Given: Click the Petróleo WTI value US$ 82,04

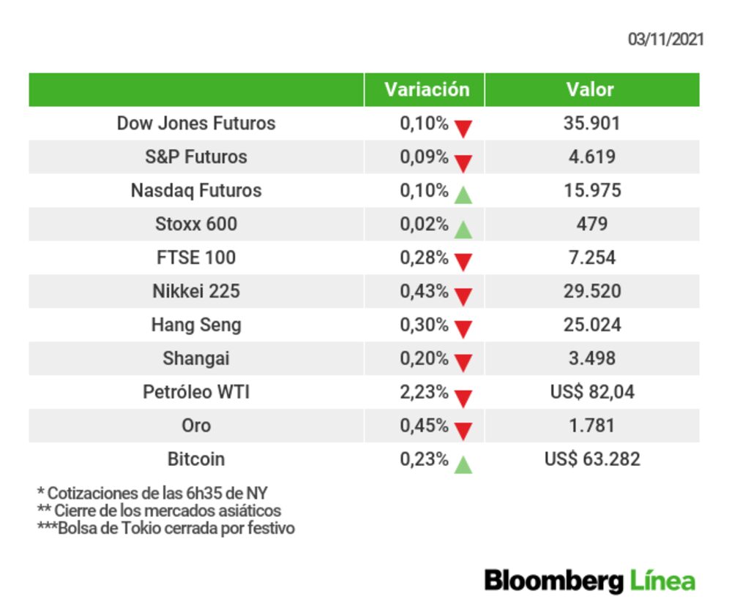Looking at the screenshot, I should (x=592, y=392).
